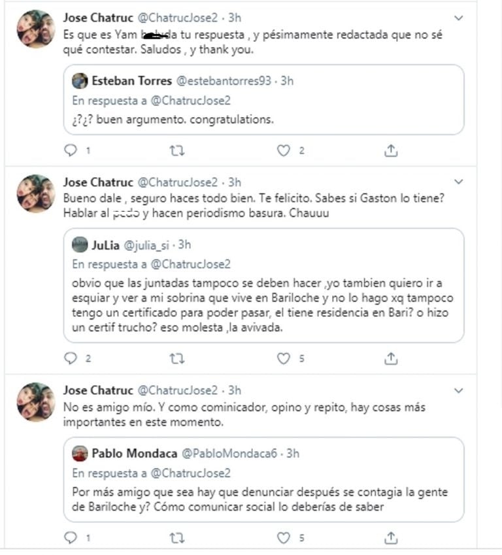Open the @estebantorres93 profile link

(224, 80)
